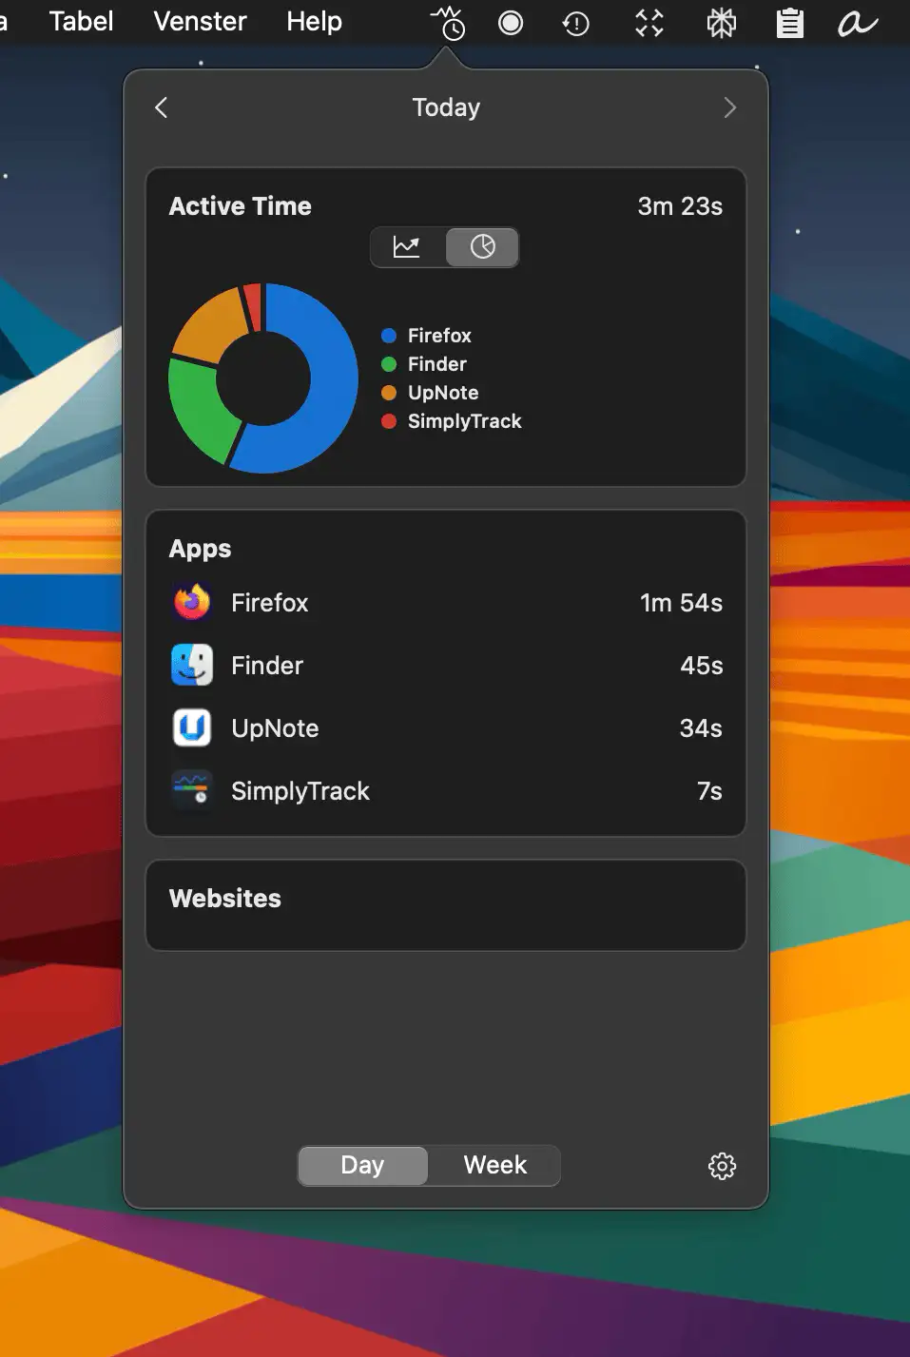Click the UpNote app icon
Screen dimensions: 910x1357
pos(192,728)
